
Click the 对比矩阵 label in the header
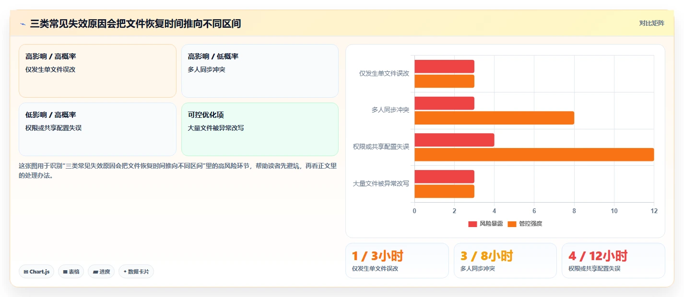pos(652,23)
